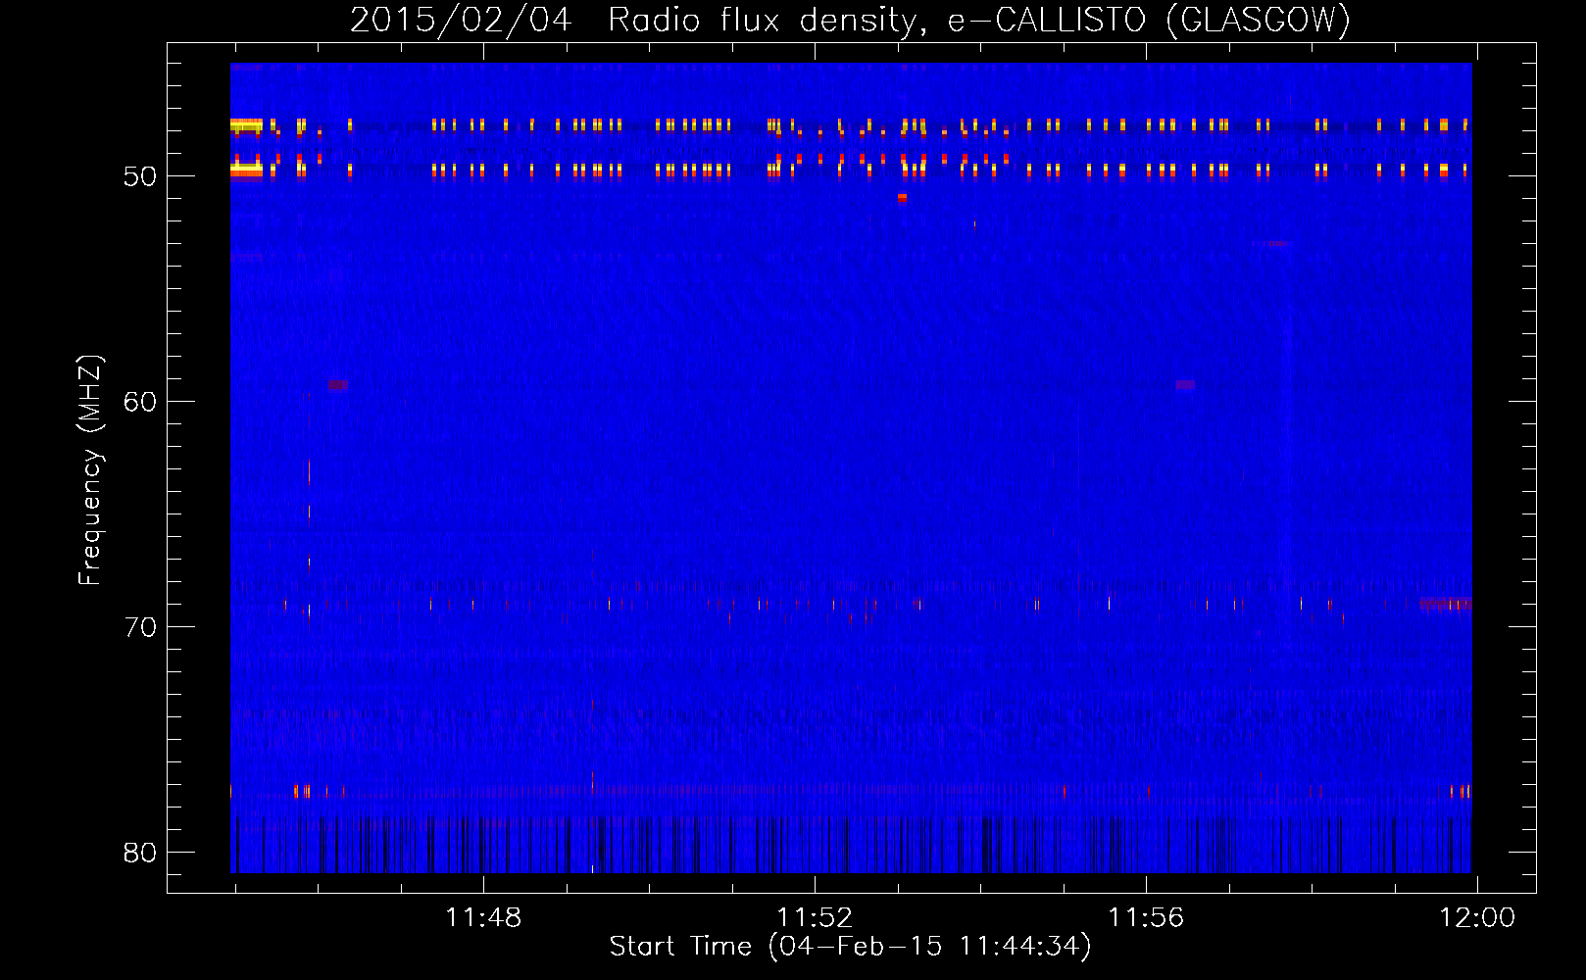The image size is (1586, 980).
Task: Click the 11:48 time tick label
Action: (483, 917)
